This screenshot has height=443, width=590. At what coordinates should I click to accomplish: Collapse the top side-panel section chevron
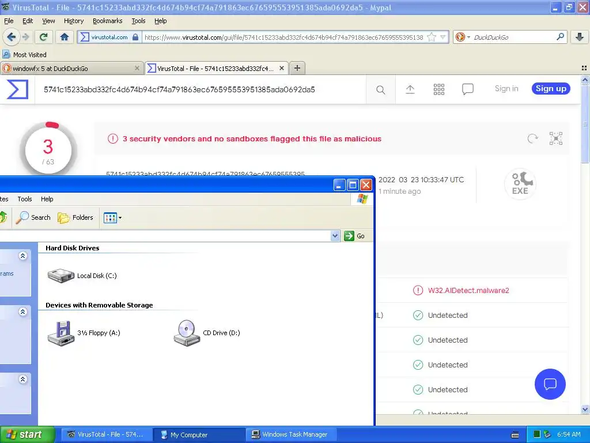[22, 256]
